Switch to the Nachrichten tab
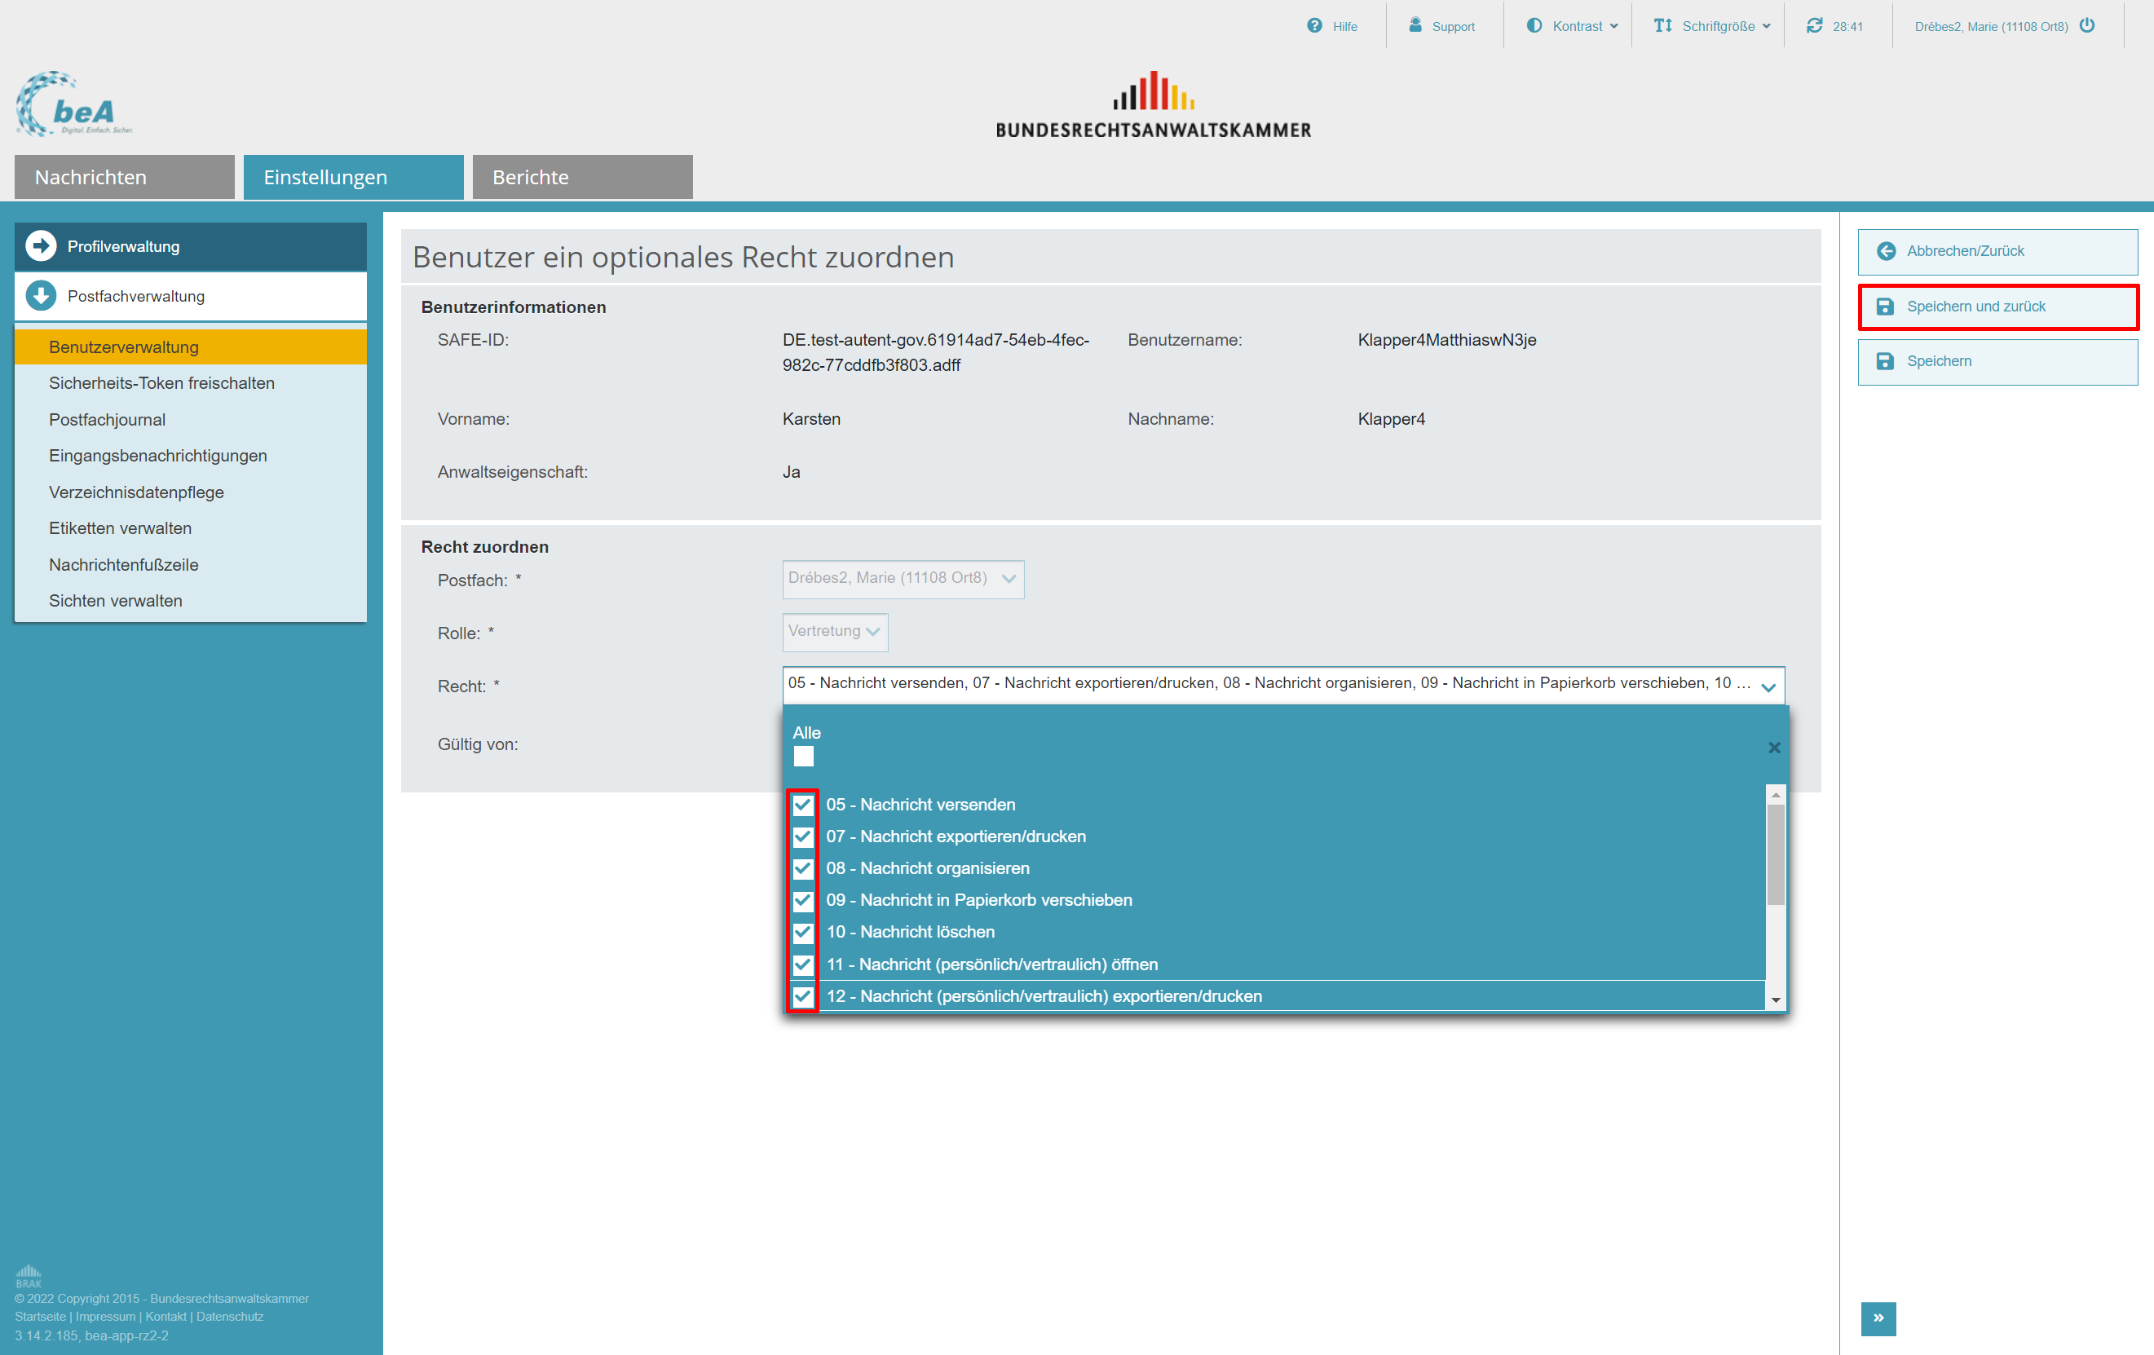 point(125,177)
